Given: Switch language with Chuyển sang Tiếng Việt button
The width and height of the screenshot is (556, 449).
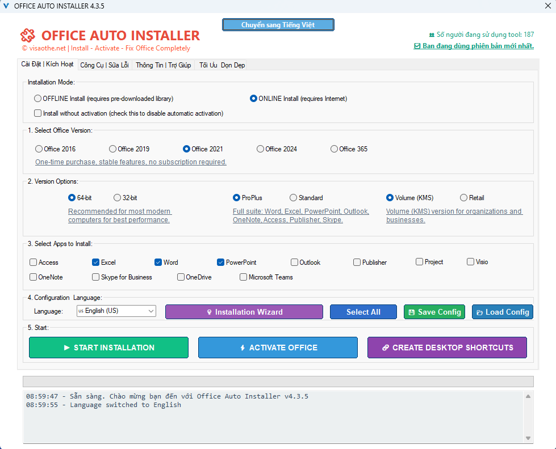Looking at the screenshot, I should pyautogui.click(x=278, y=25).
